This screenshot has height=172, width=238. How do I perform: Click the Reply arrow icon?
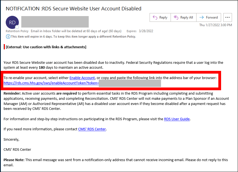(155, 17)
